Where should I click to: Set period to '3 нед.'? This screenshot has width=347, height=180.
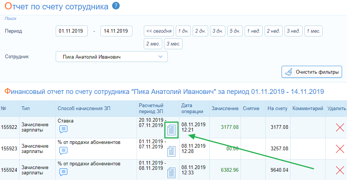coord(294,31)
